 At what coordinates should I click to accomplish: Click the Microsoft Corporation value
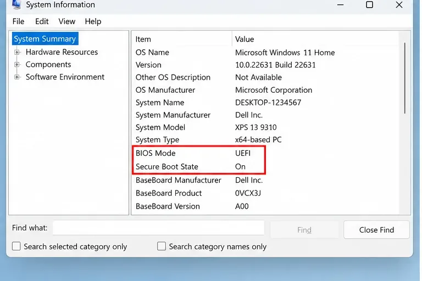274,90
